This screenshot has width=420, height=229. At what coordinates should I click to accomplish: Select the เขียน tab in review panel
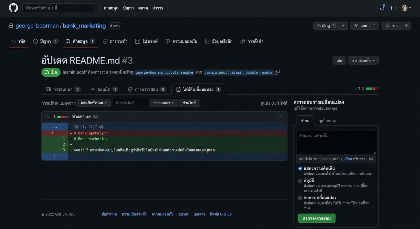(x=305, y=121)
